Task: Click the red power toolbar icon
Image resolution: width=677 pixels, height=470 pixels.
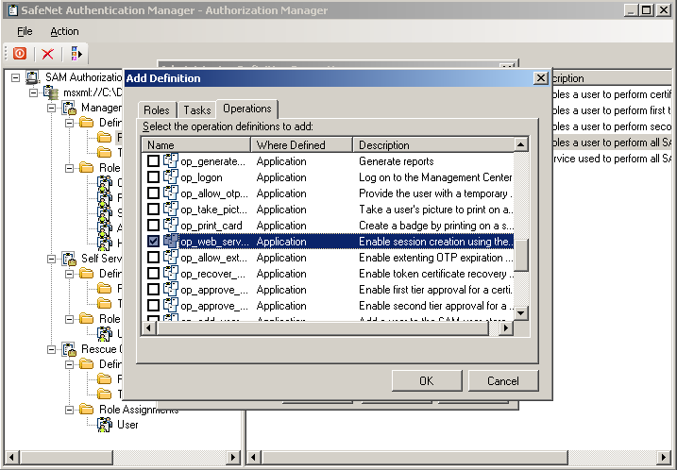Action: pyautogui.click(x=20, y=54)
